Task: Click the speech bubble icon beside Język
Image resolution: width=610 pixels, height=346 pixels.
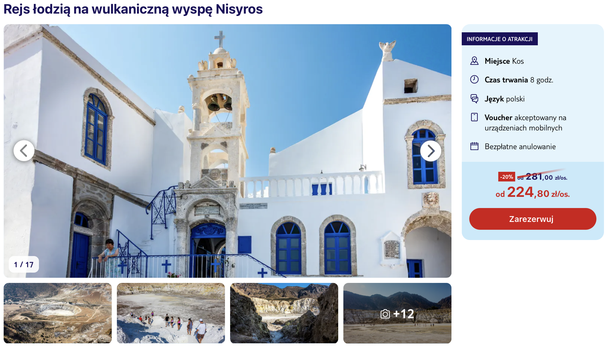Action: [x=474, y=98]
